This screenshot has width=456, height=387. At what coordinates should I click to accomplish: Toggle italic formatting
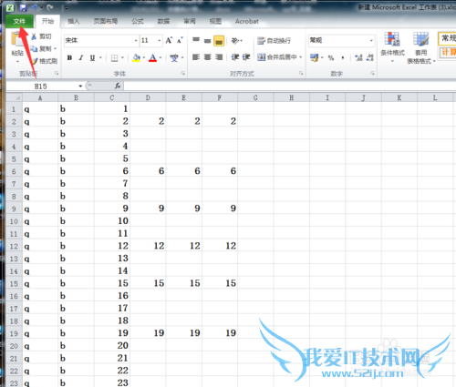(81, 57)
